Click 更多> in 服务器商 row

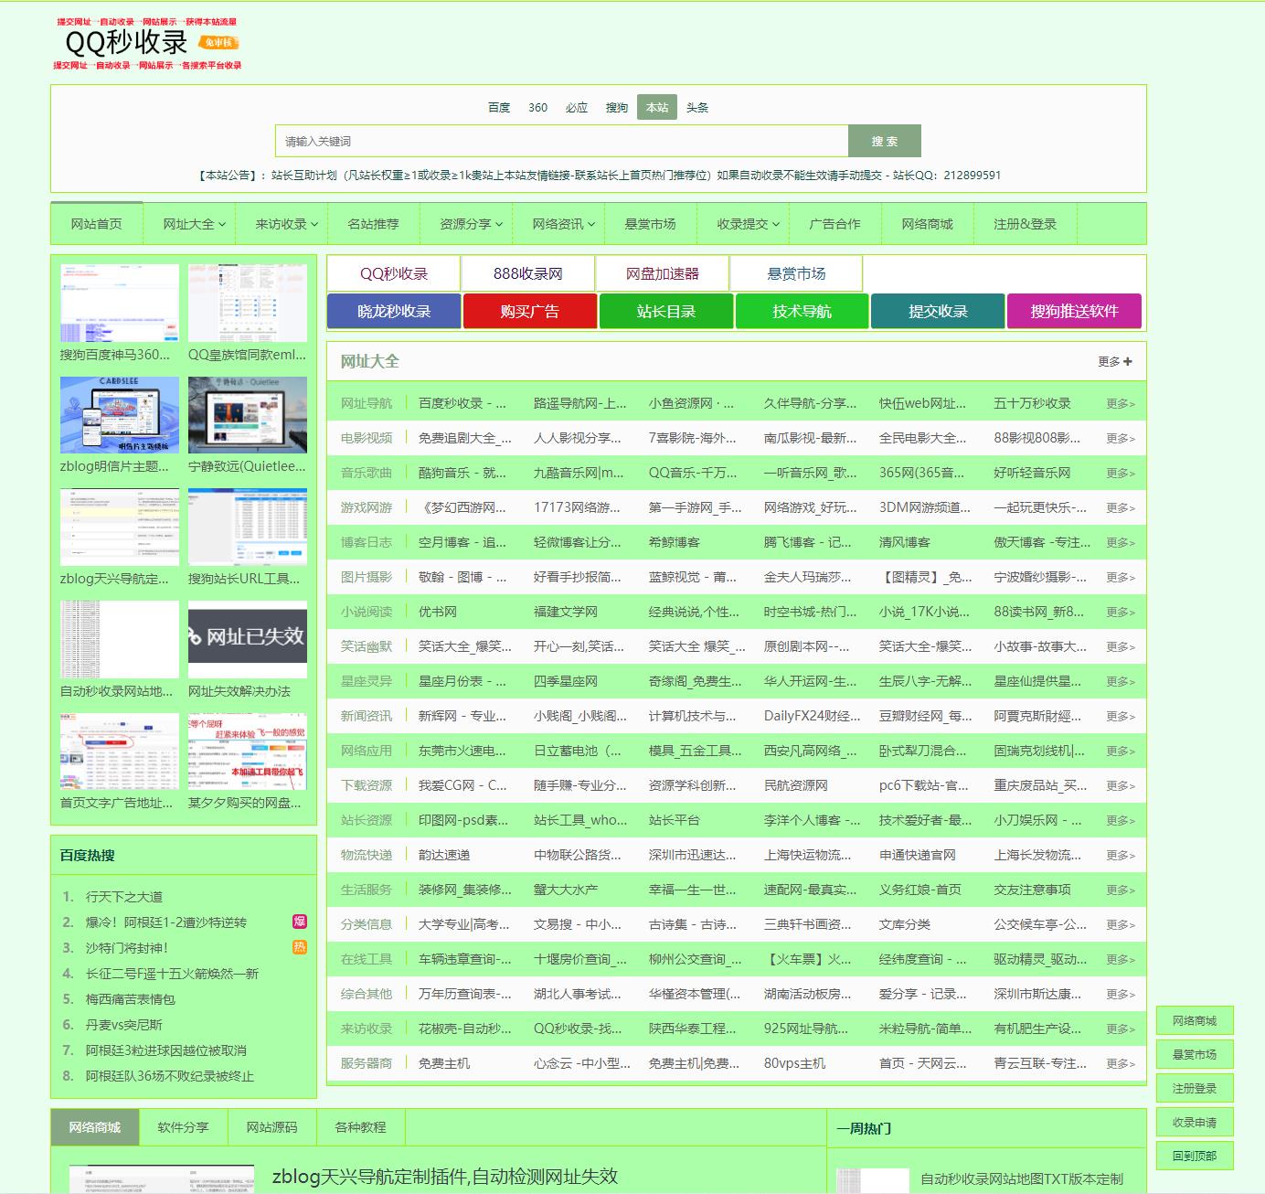tap(1120, 1063)
